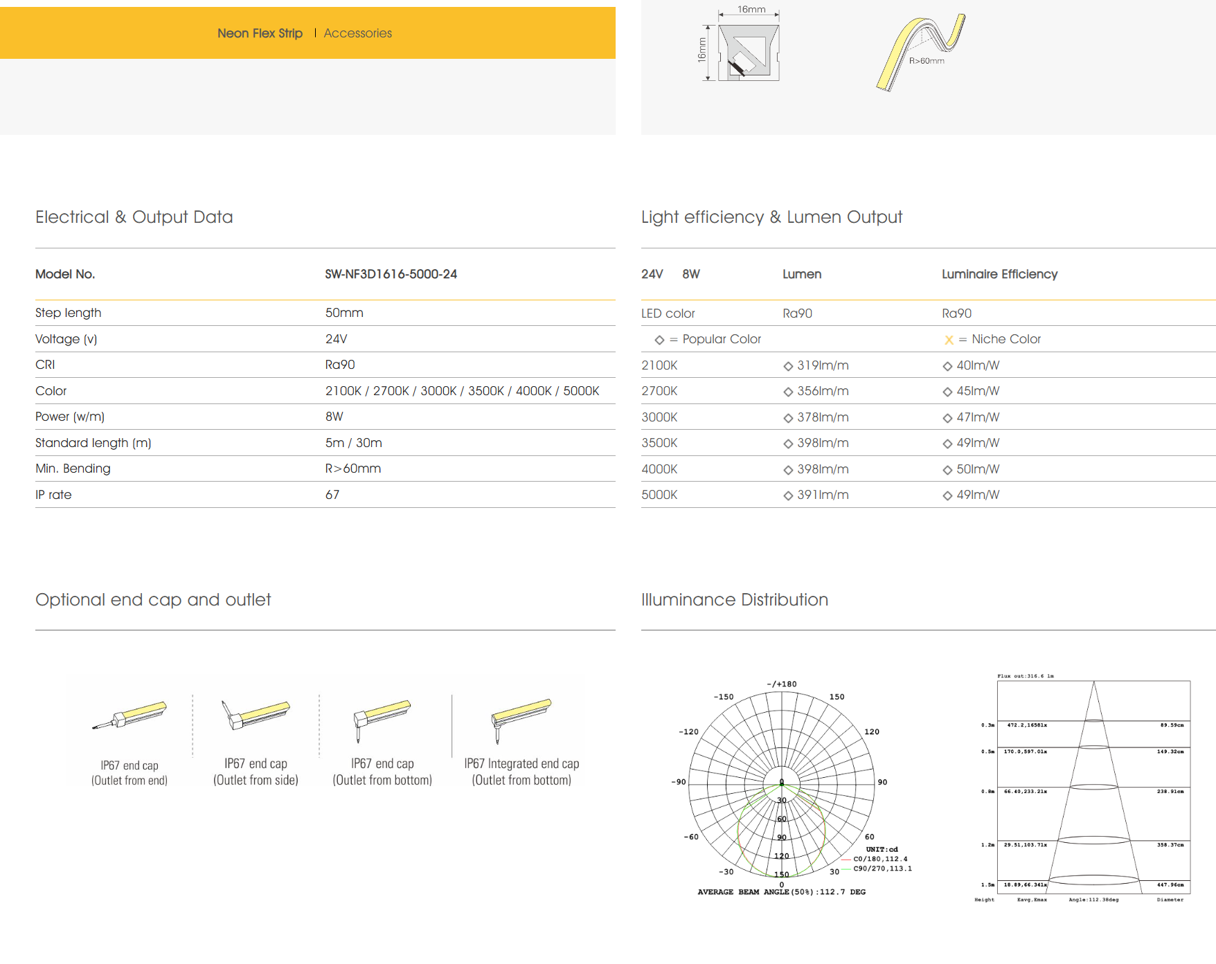The image size is (1216, 964).
Task: Click the diamond icon beside 356lm/m
Action: [788, 392]
